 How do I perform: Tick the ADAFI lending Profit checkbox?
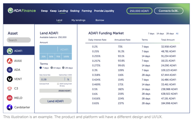[x=58, y=84]
